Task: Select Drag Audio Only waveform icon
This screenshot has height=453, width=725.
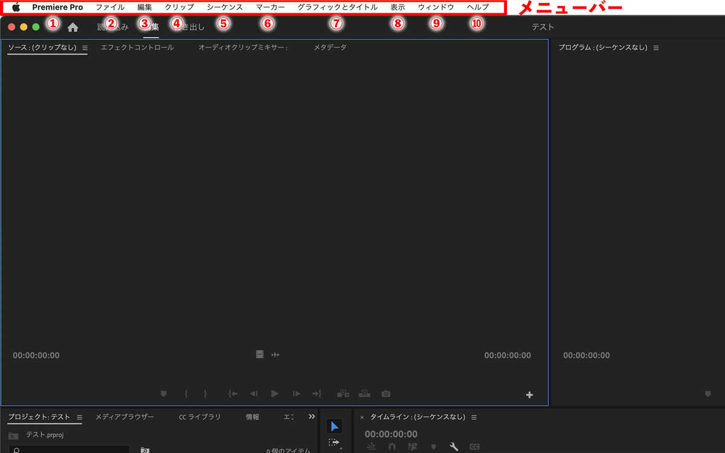Action: [275, 355]
